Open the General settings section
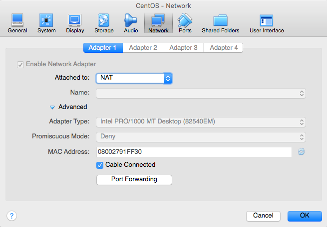Screen dimensions: 327x227 click(17, 23)
